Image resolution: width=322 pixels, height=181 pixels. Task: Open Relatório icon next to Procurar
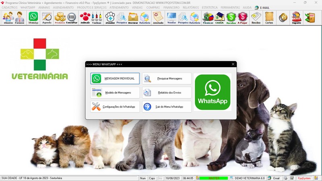click(x=145, y=18)
